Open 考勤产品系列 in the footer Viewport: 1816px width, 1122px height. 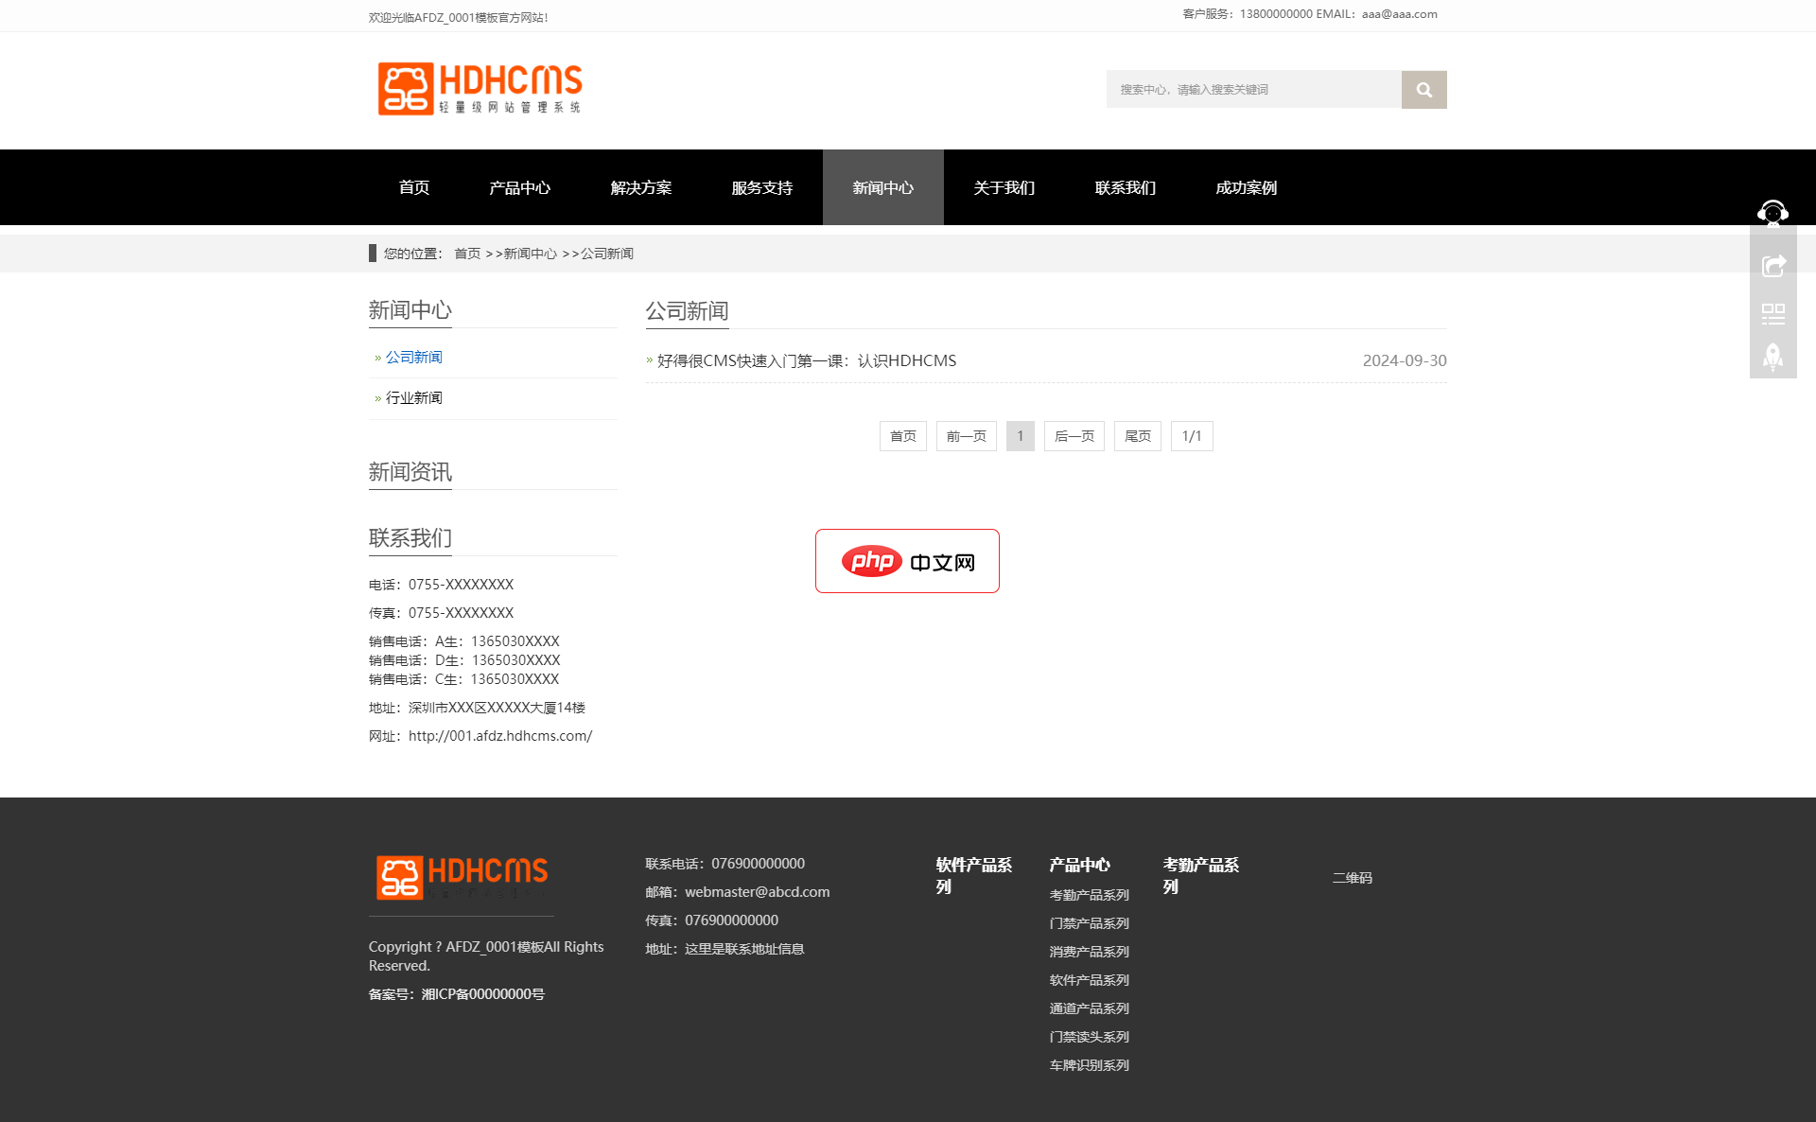tap(1088, 894)
